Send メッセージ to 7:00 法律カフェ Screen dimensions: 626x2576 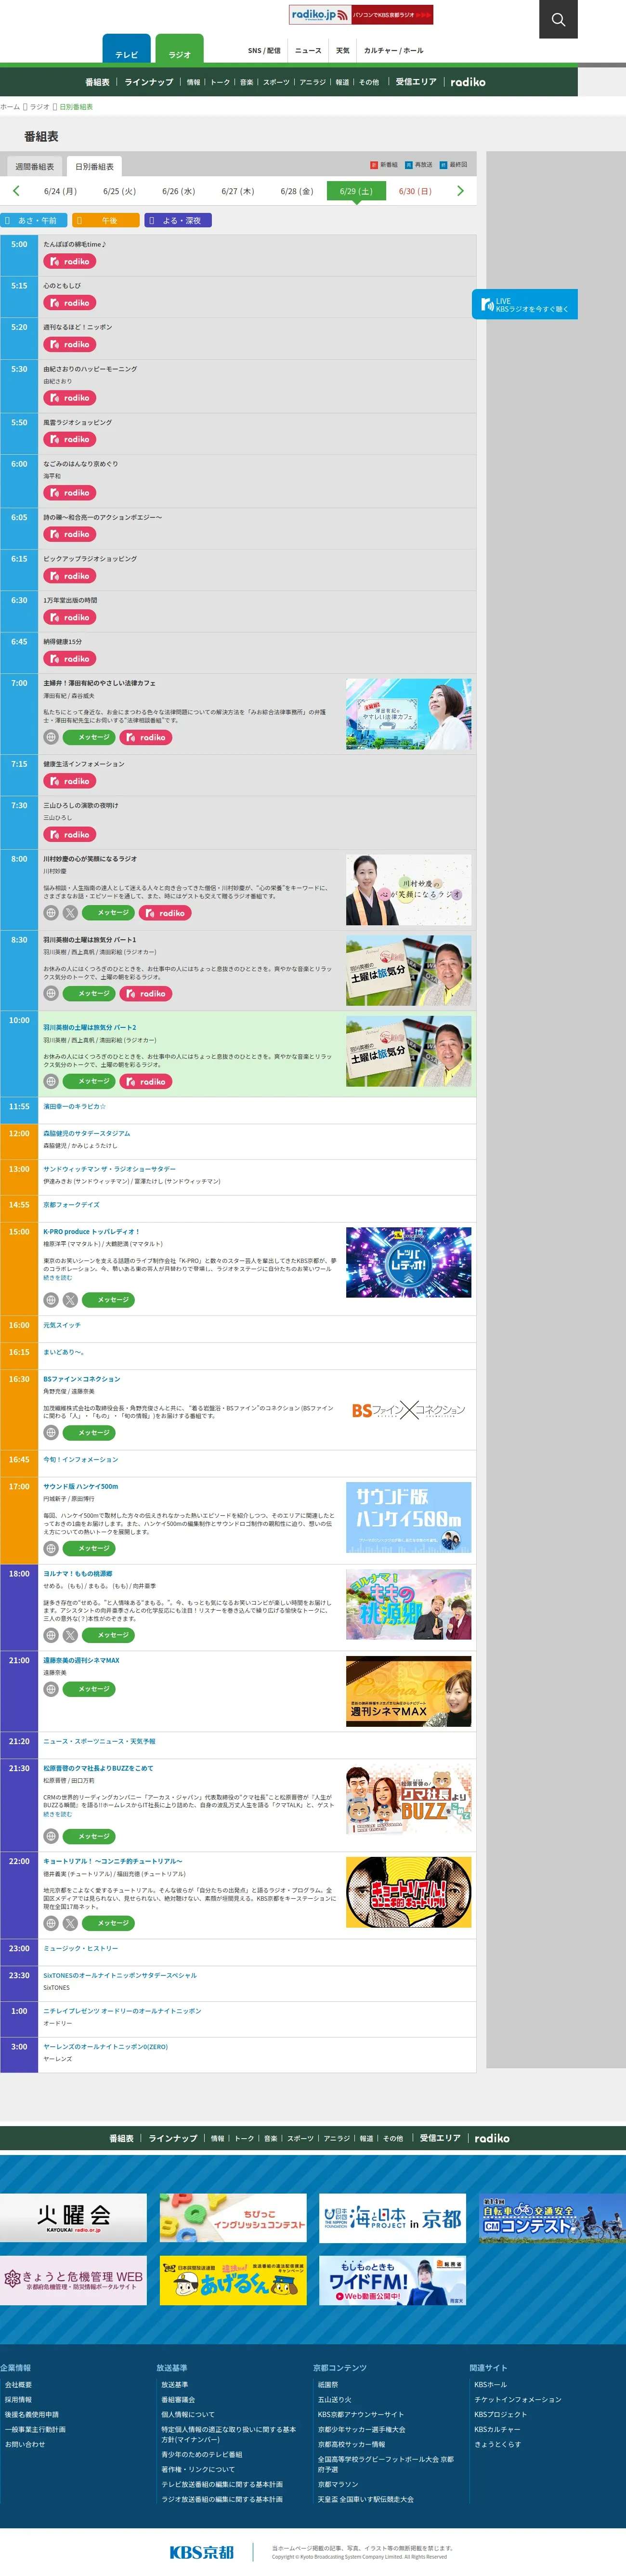pyautogui.click(x=90, y=737)
